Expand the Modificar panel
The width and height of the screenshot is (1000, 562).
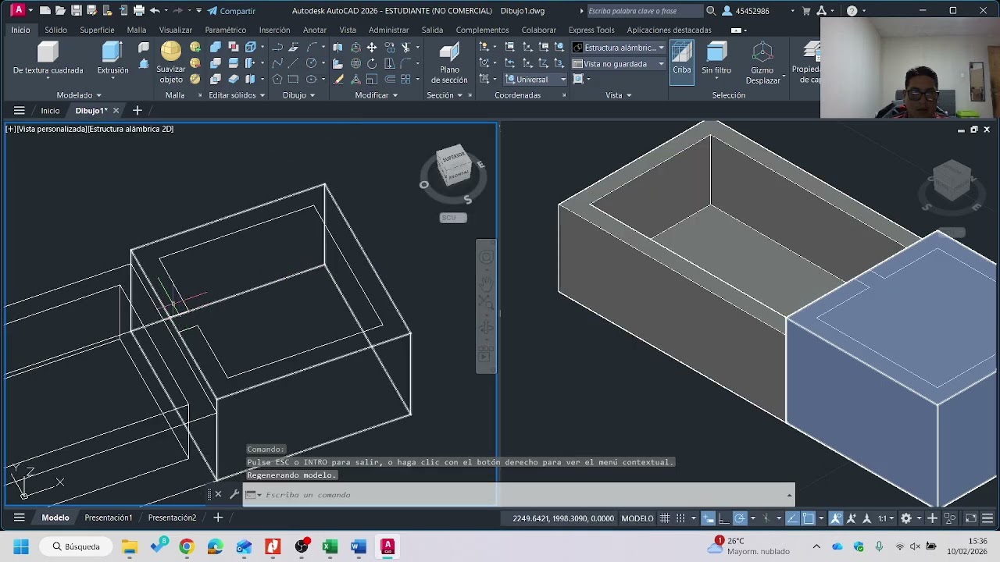coord(377,95)
